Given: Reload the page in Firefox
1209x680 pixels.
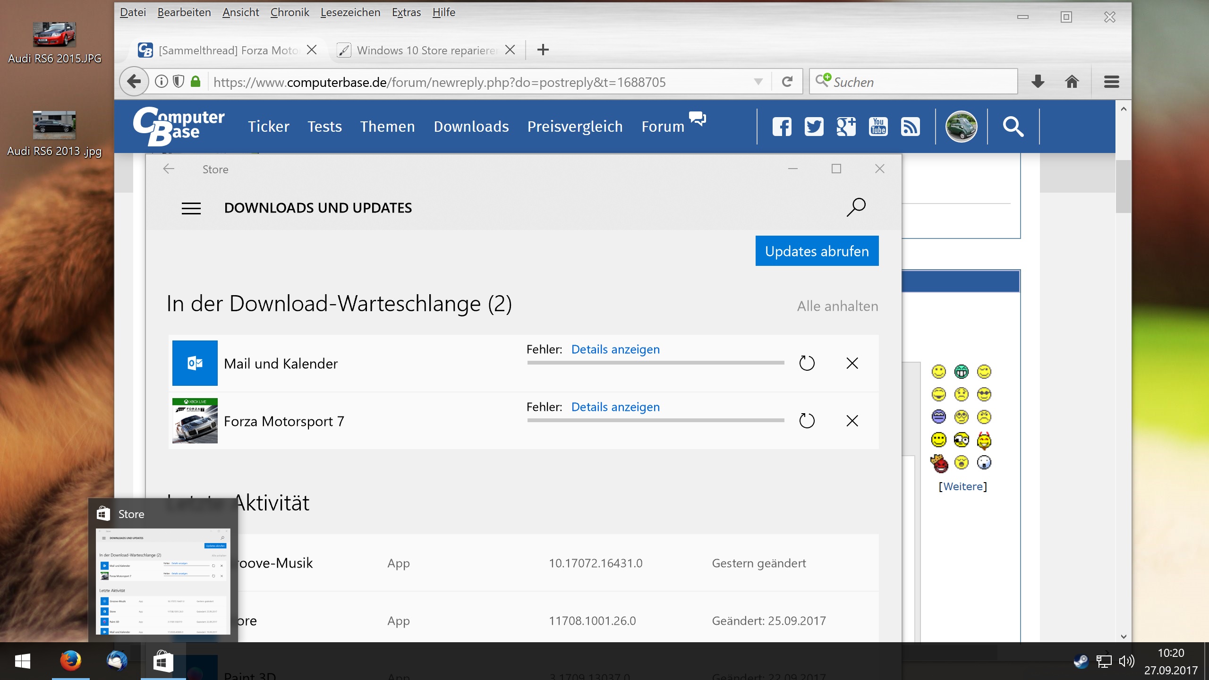Looking at the screenshot, I should tap(787, 82).
